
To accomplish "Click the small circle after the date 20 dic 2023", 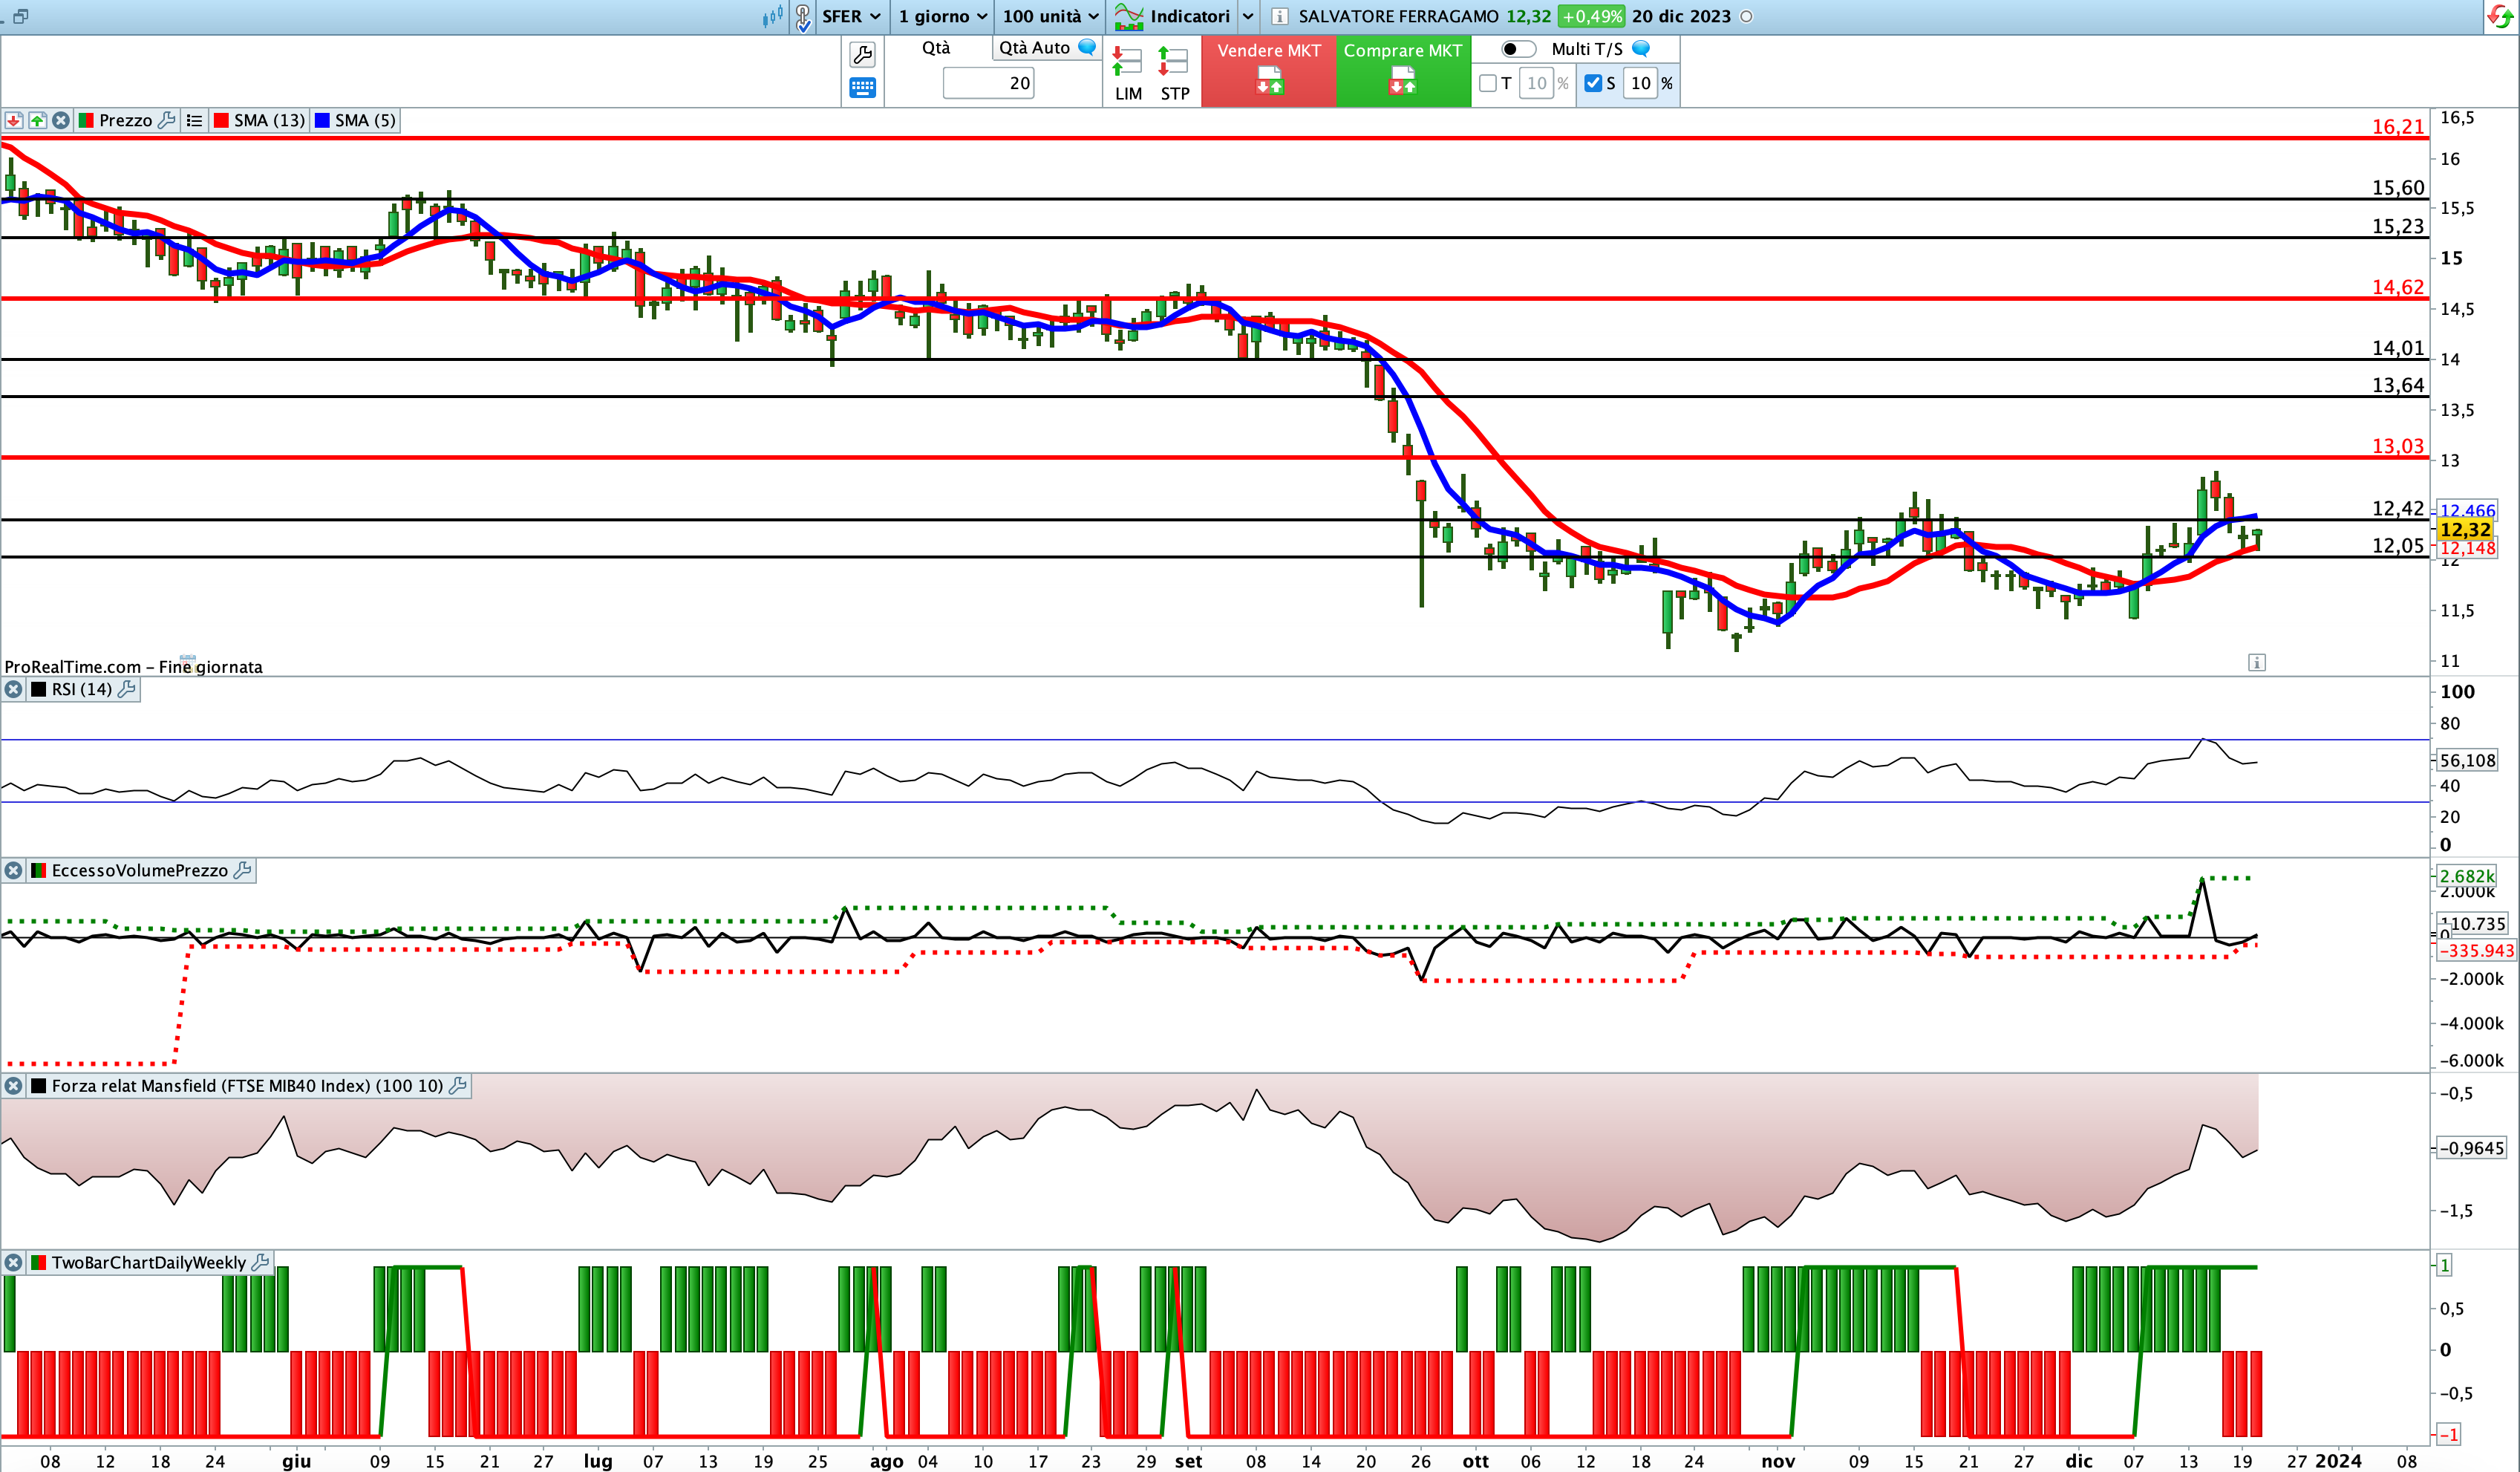I will click(x=1746, y=16).
